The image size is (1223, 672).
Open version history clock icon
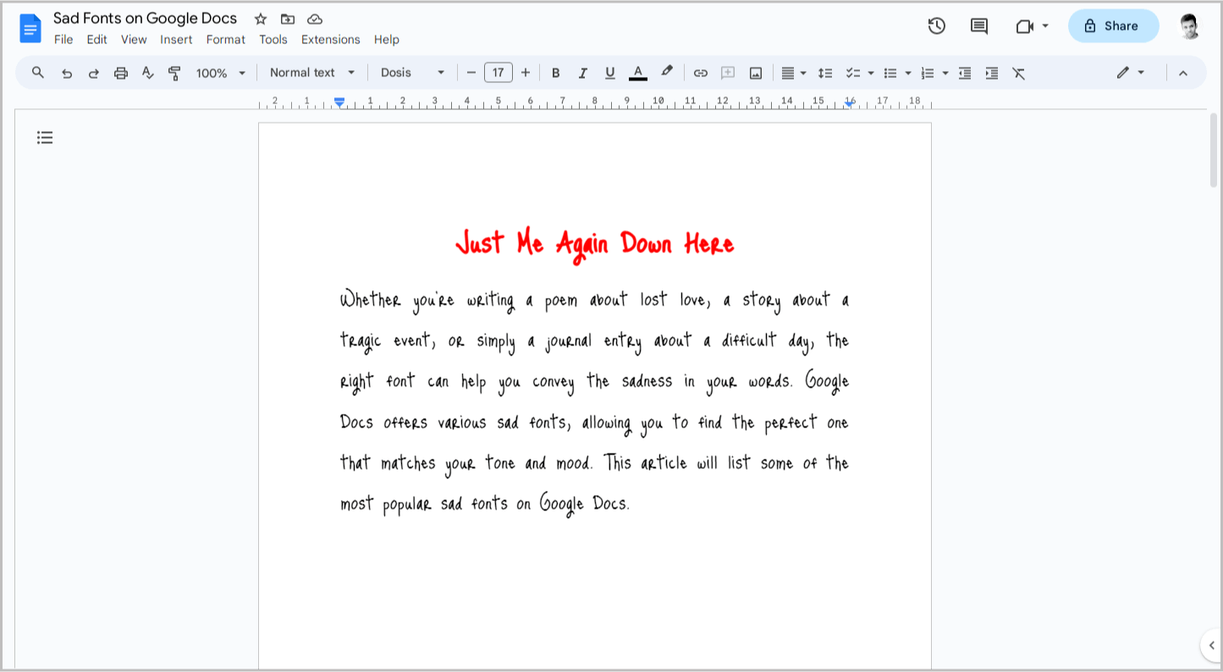pos(936,26)
